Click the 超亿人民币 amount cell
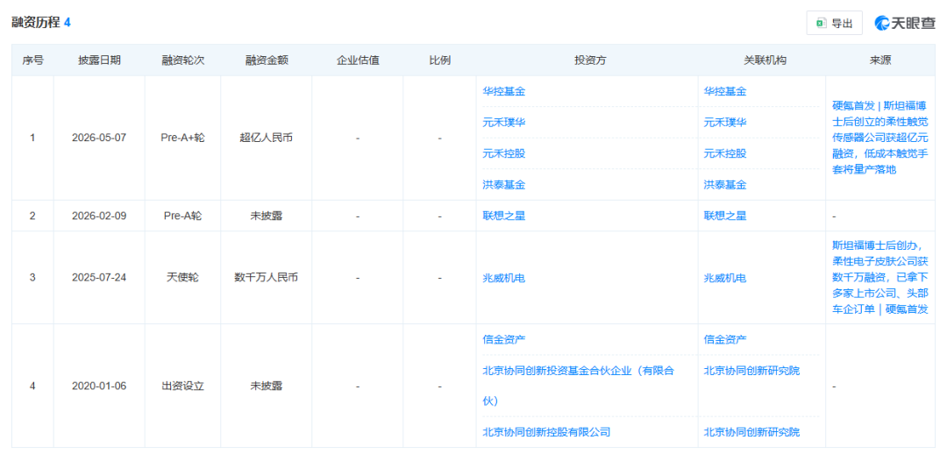This screenshot has height=454, width=947. coord(267,138)
